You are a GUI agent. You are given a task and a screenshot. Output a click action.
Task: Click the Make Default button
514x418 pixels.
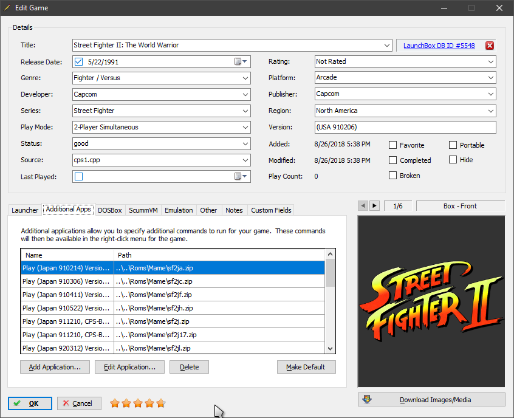306,367
